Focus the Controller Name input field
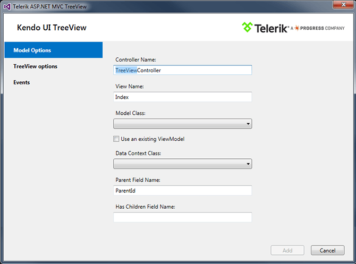 pos(183,70)
